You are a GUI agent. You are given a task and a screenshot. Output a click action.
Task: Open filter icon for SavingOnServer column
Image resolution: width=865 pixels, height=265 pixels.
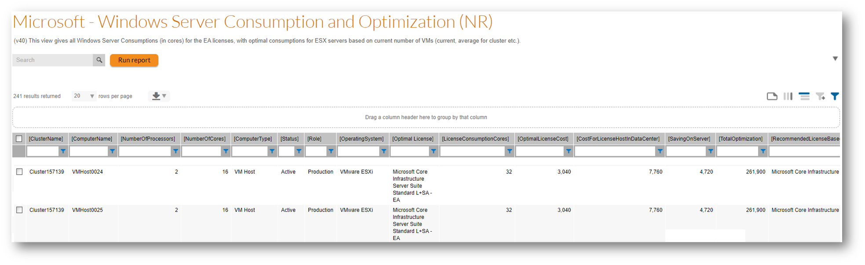click(711, 151)
